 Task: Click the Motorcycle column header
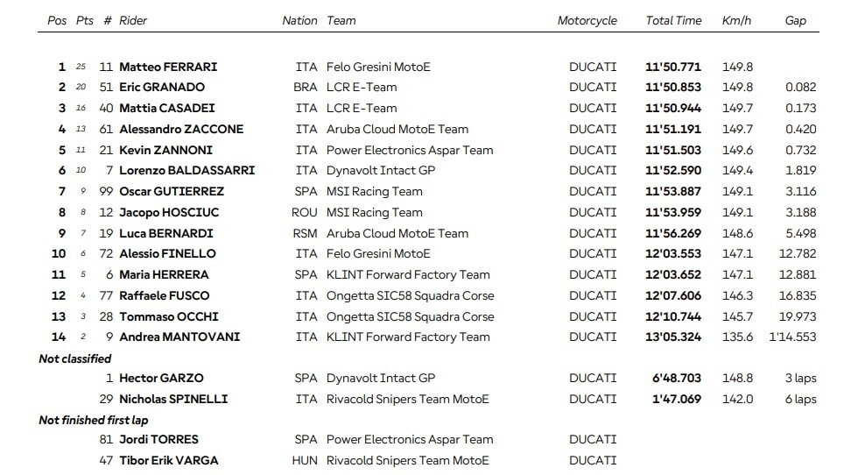587,20
